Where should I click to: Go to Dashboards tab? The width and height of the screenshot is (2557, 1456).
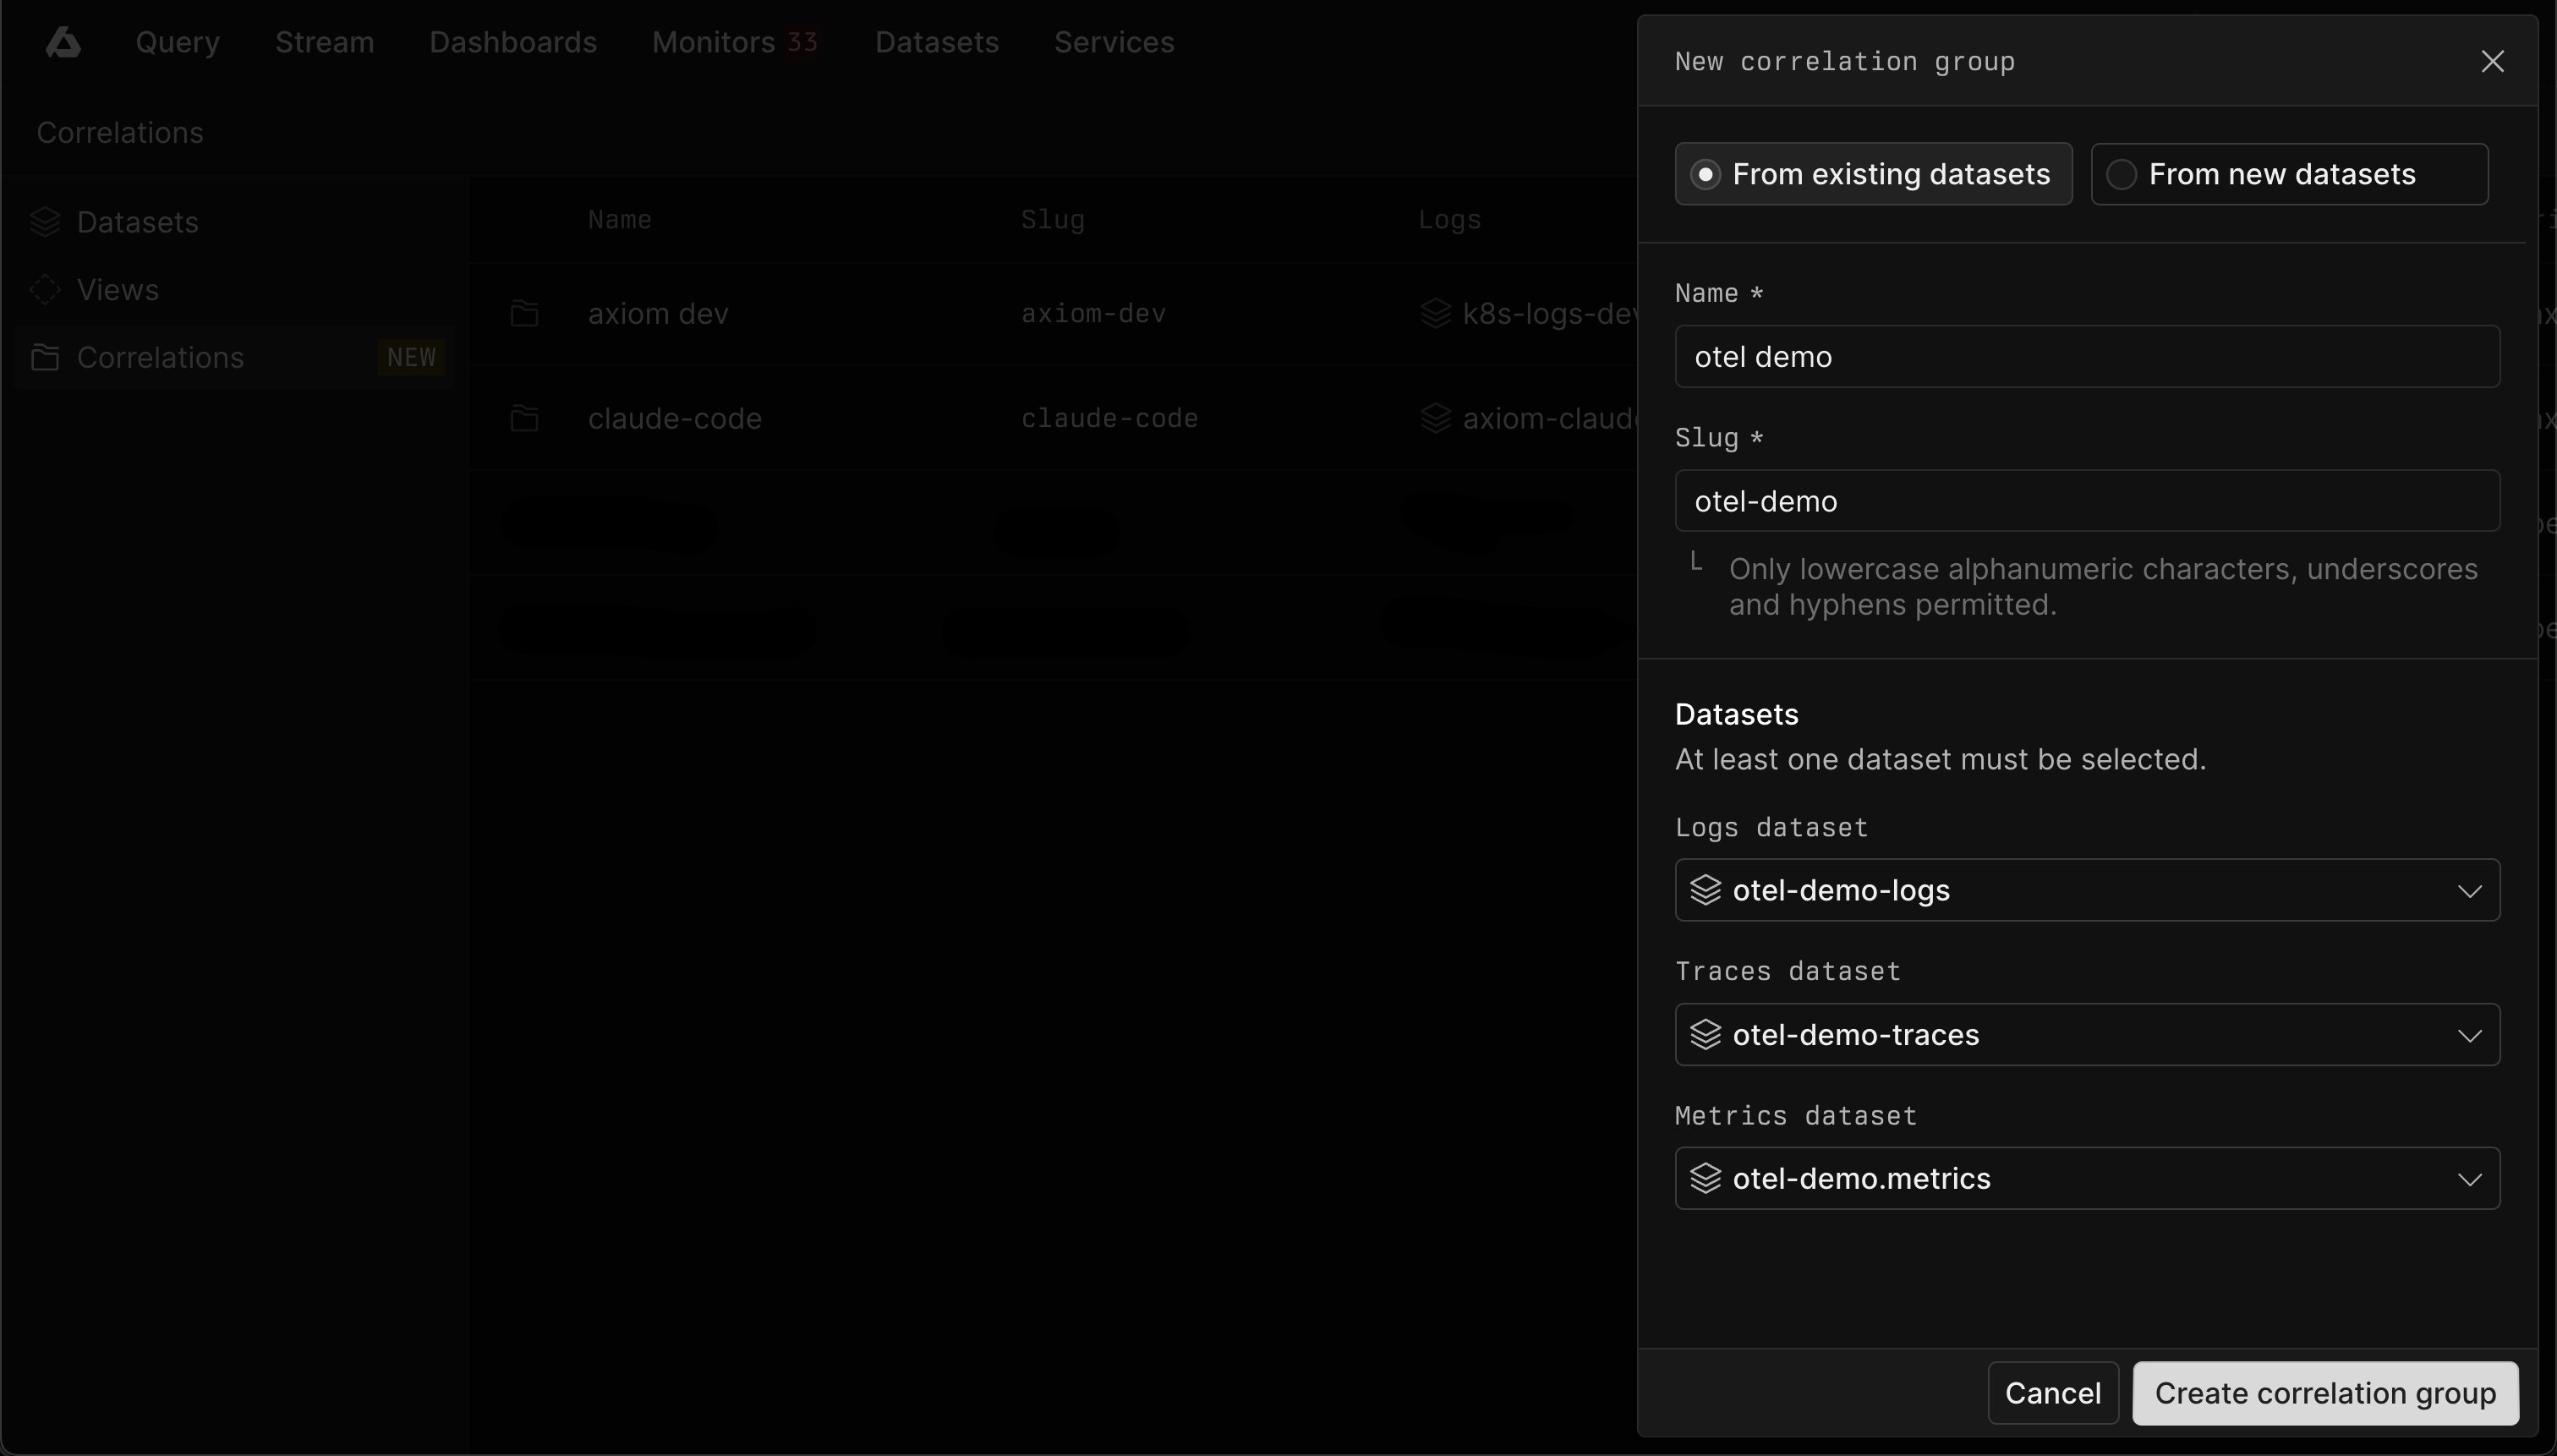coord(513,42)
